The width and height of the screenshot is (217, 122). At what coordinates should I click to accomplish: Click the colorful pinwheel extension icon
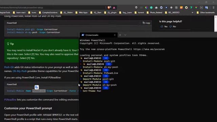click(146, 7)
